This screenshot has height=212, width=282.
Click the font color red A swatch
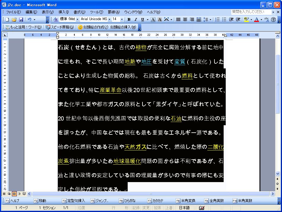tap(257, 20)
